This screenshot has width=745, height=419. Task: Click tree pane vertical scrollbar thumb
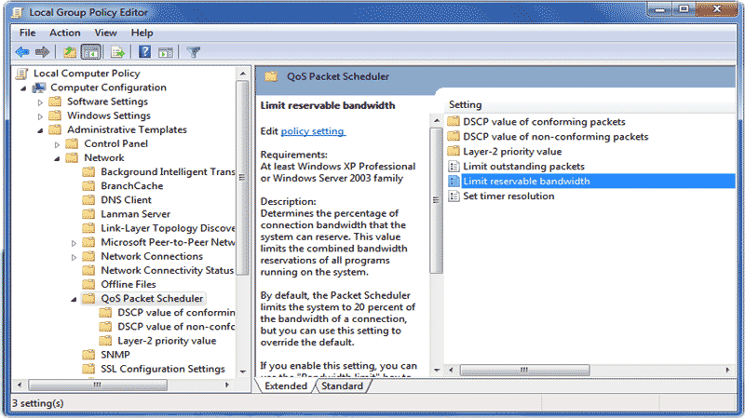point(242,178)
